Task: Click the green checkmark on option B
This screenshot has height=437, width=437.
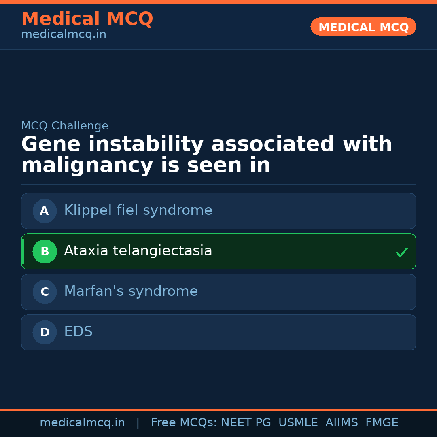Action: (x=401, y=252)
